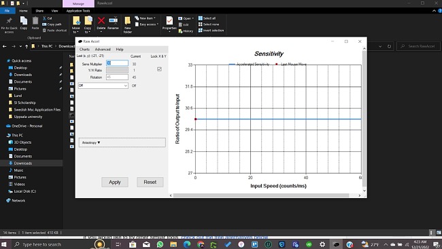Screen dimensions: 442x249
Task: Click the Cut scissors option
Action: (x=47, y=18)
